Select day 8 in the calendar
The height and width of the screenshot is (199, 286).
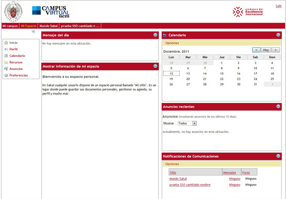222,68
